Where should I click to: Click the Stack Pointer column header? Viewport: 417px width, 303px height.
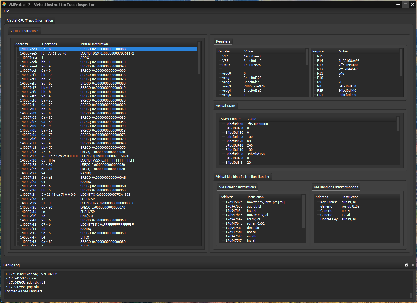[x=231, y=119]
